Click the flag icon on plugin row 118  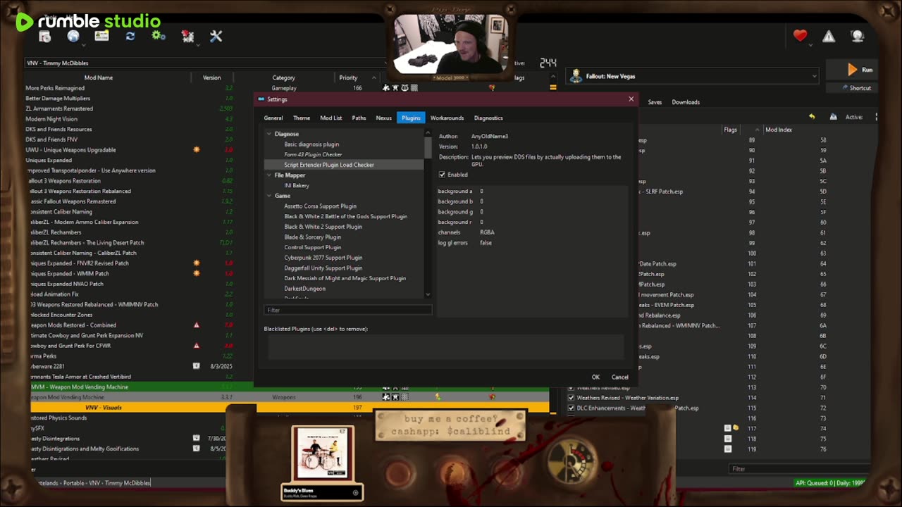click(x=728, y=439)
